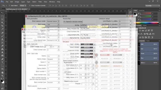
Task: Switch to the Paths tab
Action: [148, 41]
